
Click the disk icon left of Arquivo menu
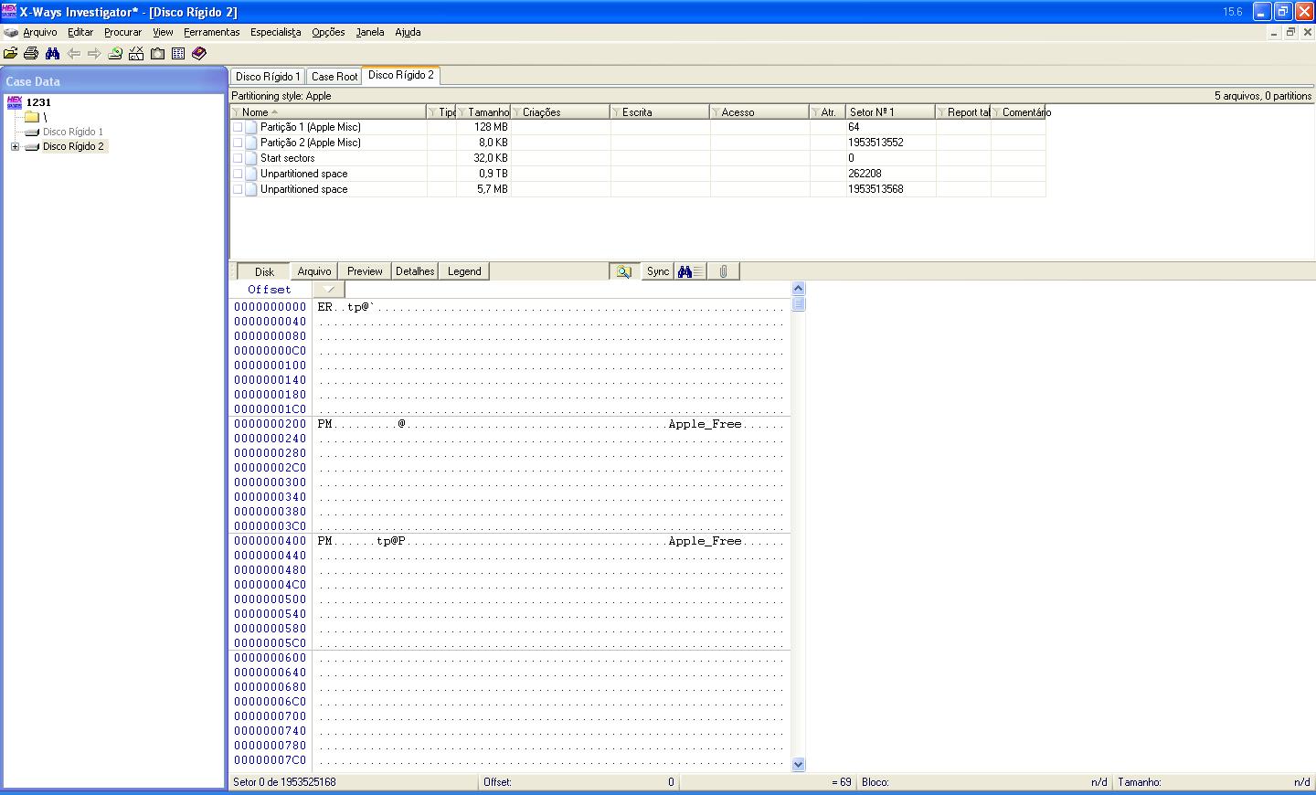click(11, 32)
